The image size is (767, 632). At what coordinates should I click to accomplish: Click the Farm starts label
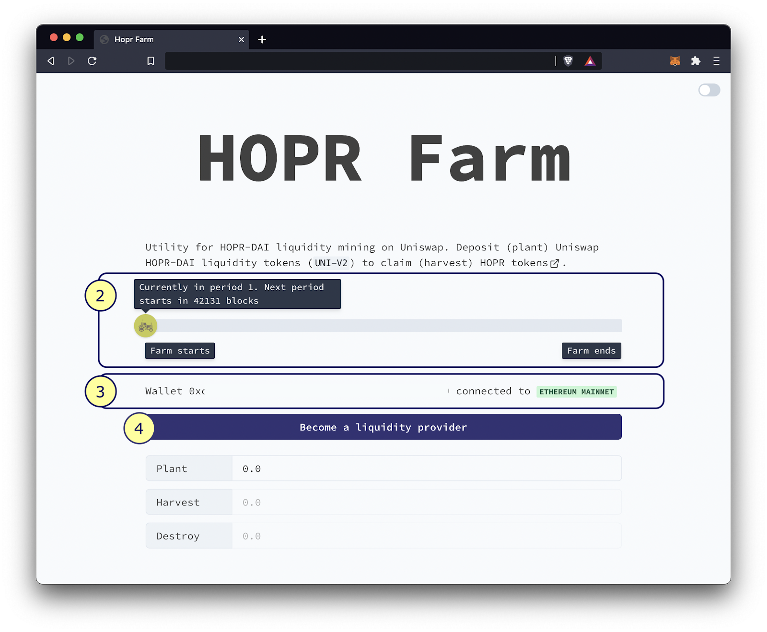tap(180, 351)
